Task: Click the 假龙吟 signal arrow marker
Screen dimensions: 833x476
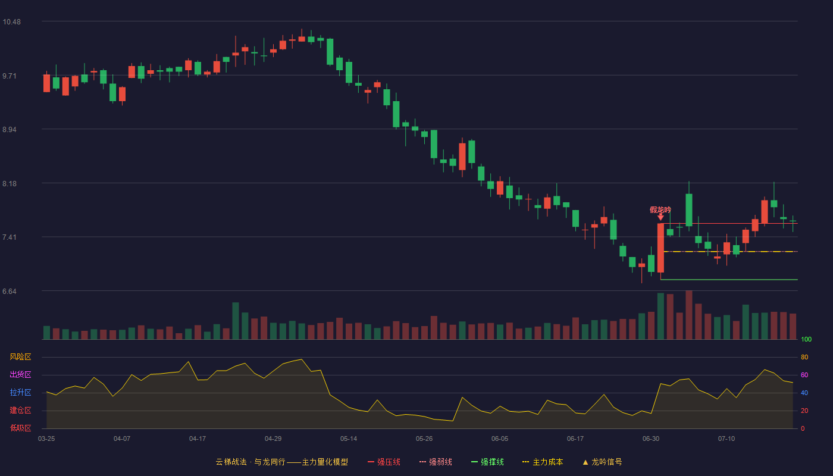Action: tap(660, 217)
